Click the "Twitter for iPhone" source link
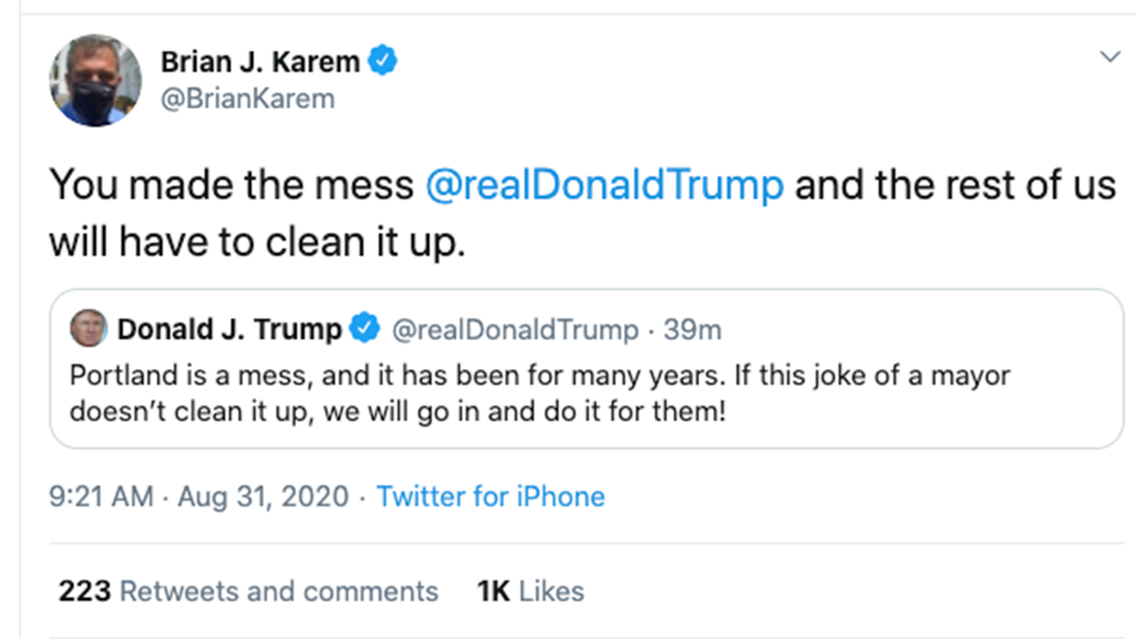The height and width of the screenshot is (639, 1136). (490, 496)
